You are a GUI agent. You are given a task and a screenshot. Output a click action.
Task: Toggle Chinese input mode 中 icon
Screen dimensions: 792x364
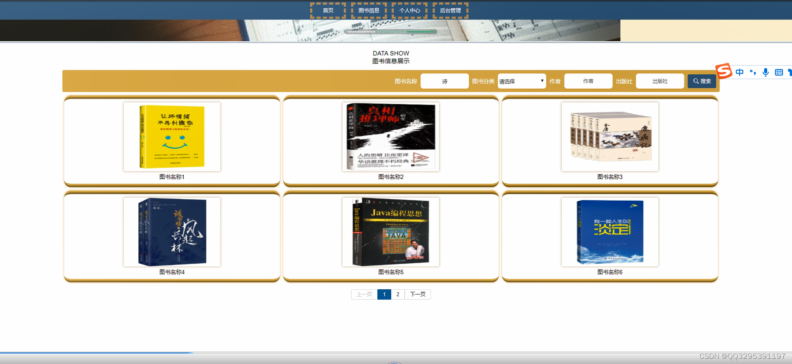pyautogui.click(x=739, y=72)
